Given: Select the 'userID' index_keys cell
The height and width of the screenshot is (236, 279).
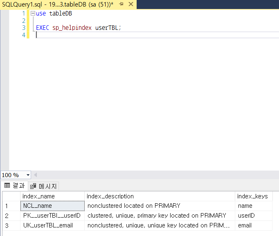Looking at the screenshot, I should pyautogui.click(x=254, y=216).
